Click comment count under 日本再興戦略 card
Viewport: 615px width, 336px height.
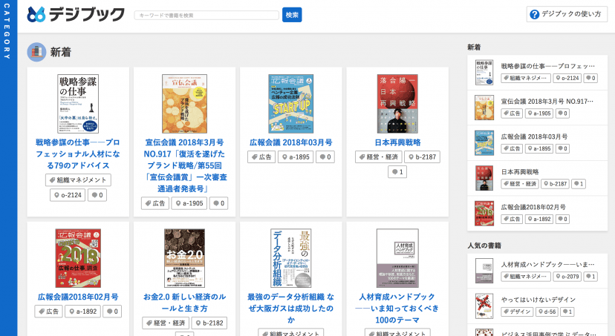pos(397,172)
